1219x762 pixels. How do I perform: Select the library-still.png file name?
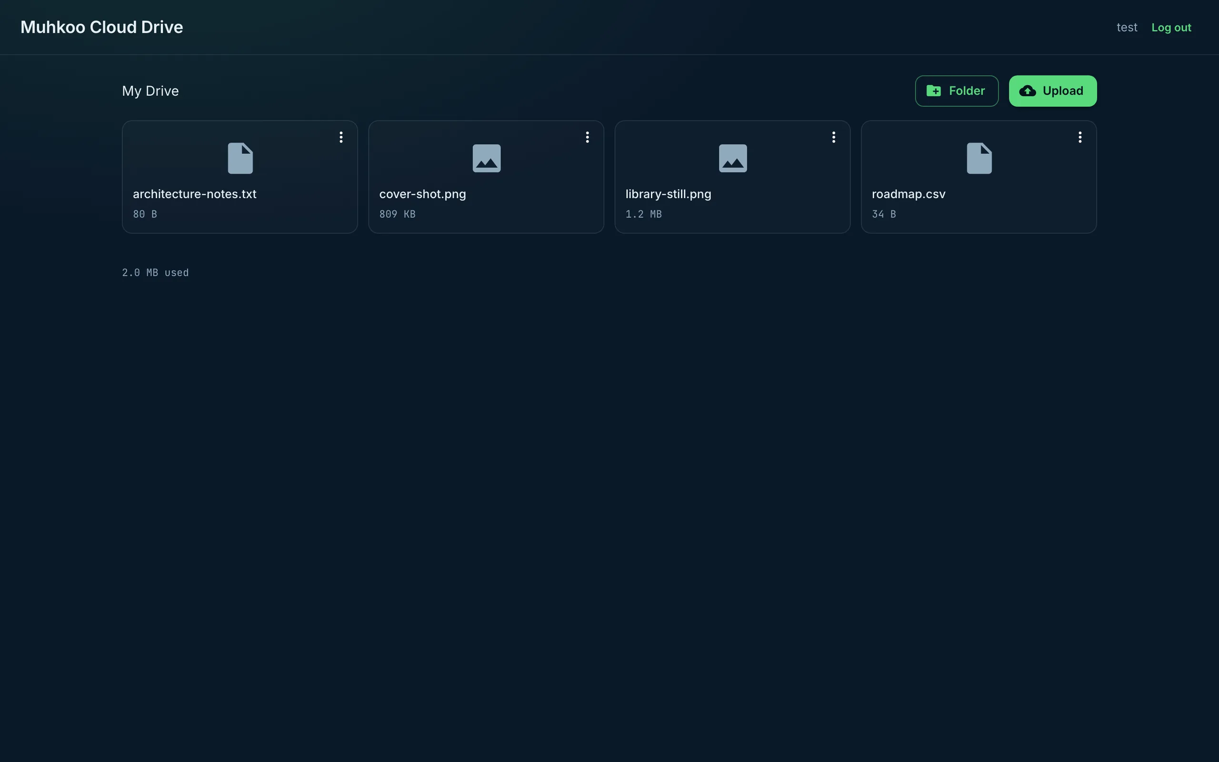tap(668, 194)
